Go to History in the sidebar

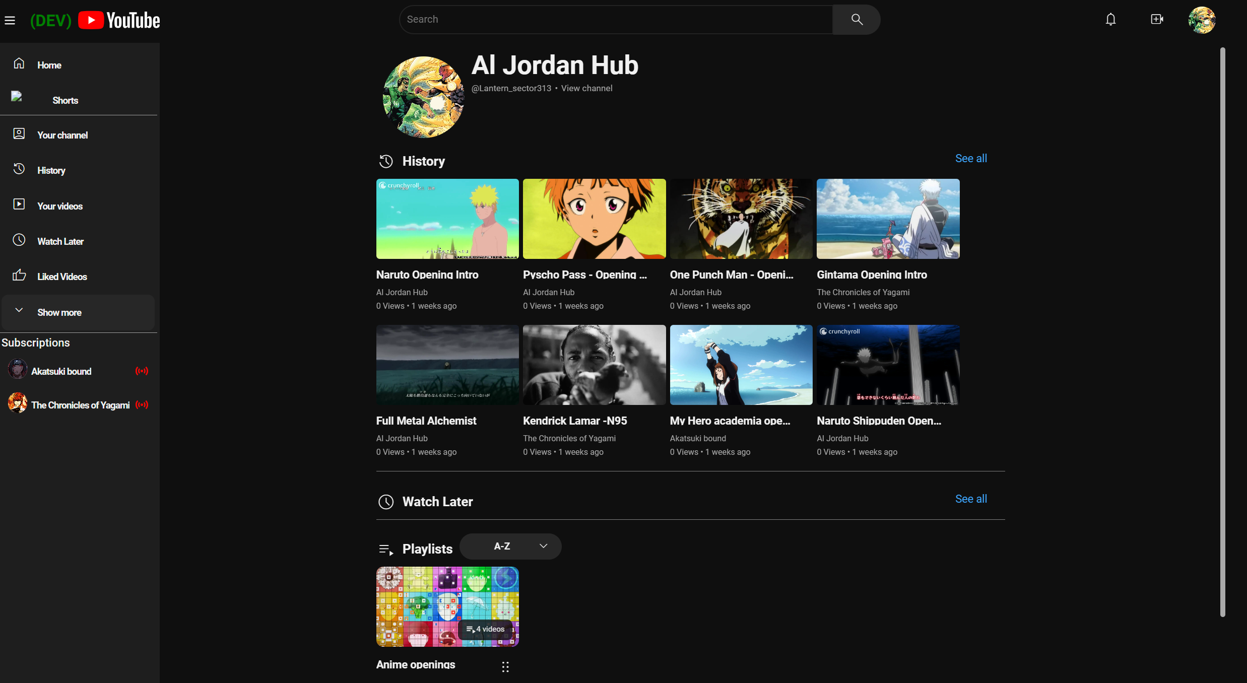pos(51,170)
